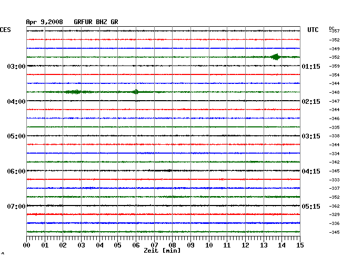Click the DC offset value -362
The height and width of the screenshot is (259, 342).
334,206
